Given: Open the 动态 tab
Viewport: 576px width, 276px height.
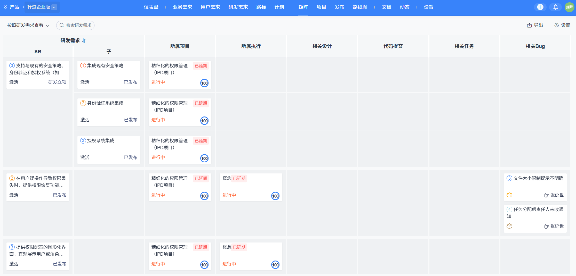Looking at the screenshot, I should [x=405, y=7].
